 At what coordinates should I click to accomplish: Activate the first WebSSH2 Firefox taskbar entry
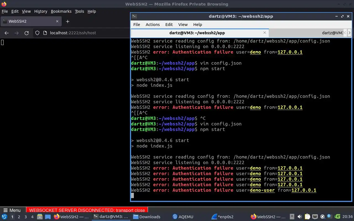click(x=71, y=217)
